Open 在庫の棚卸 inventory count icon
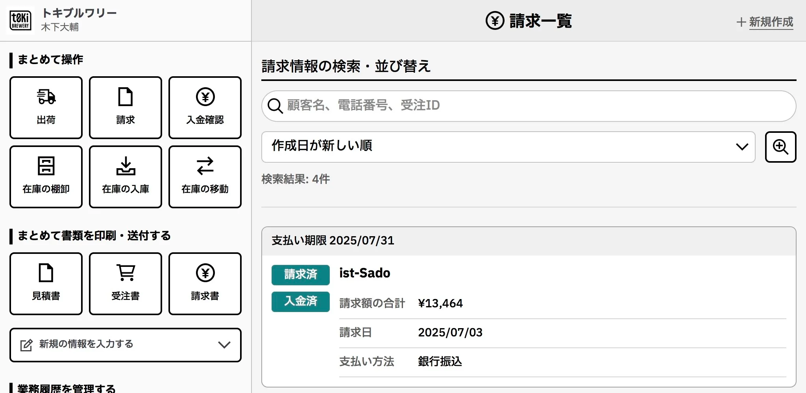Screen dimensions: 806x393 pyautogui.click(x=46, y=166)
